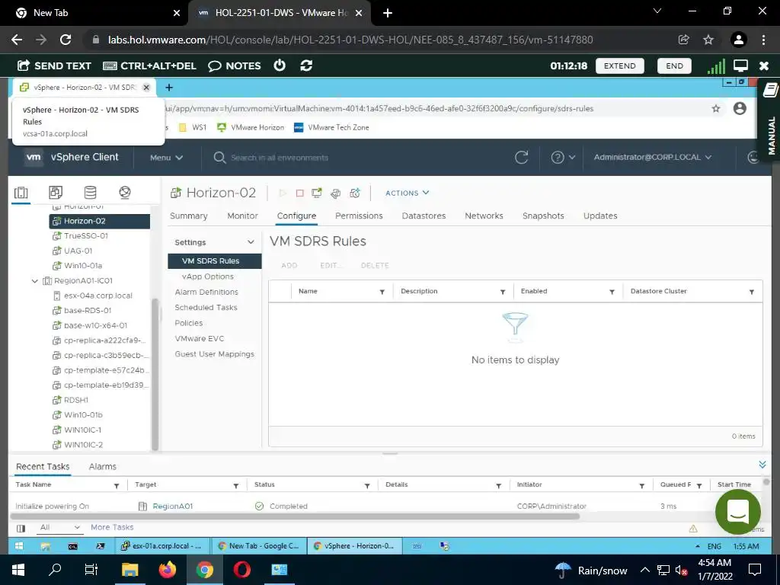
Task: Switch to the Monitor tab
Action: (243, 216)
